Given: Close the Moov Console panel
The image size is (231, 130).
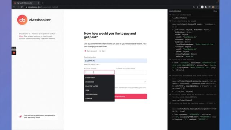Looking at the screenshot, I should 215,11.
